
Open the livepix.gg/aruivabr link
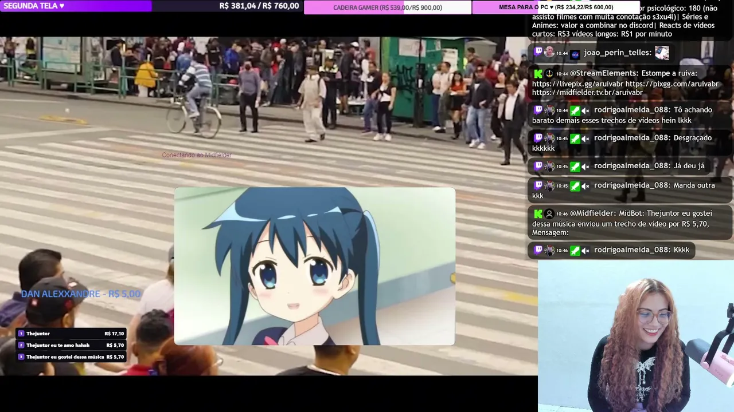tap(577, 84)
